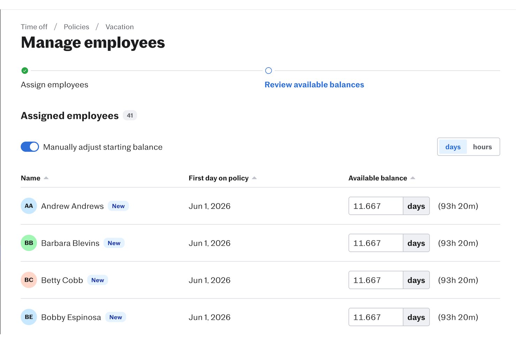Sort by Available balance header
This screenshot has height=344, width=516.
[378, 178]
